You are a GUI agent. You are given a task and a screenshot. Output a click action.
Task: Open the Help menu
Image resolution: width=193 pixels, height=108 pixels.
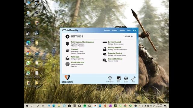point(129,30)
